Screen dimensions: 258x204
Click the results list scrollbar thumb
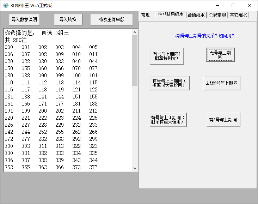135,60
